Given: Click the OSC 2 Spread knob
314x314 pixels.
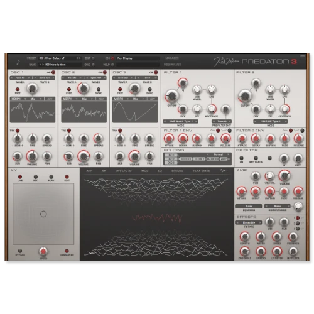Looking at the screenshot, I should tap(98, 138).
